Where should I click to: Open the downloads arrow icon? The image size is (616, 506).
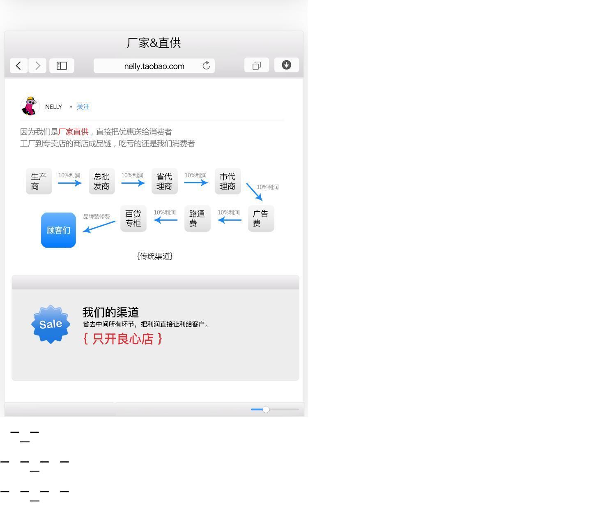287,65
